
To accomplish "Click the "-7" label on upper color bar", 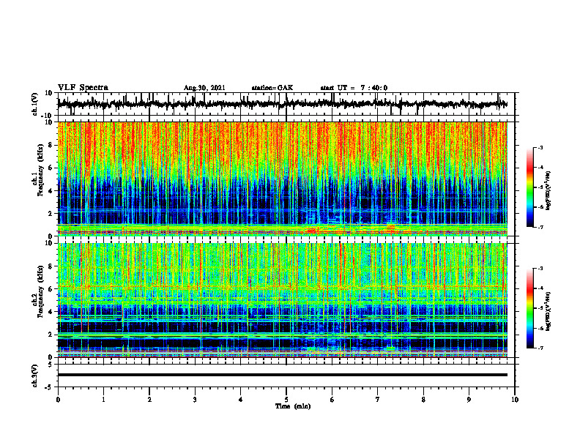I will [540, 227].
